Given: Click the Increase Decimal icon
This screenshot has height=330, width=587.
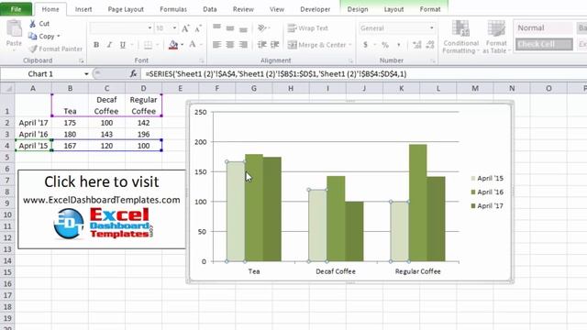Looking at the screenshot, I should 416,45.
